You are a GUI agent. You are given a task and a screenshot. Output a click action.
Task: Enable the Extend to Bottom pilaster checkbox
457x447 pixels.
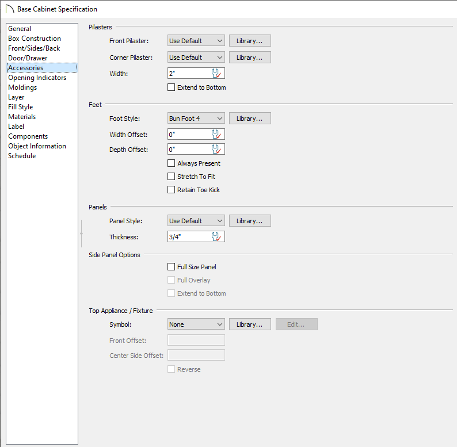pos(171,87)
